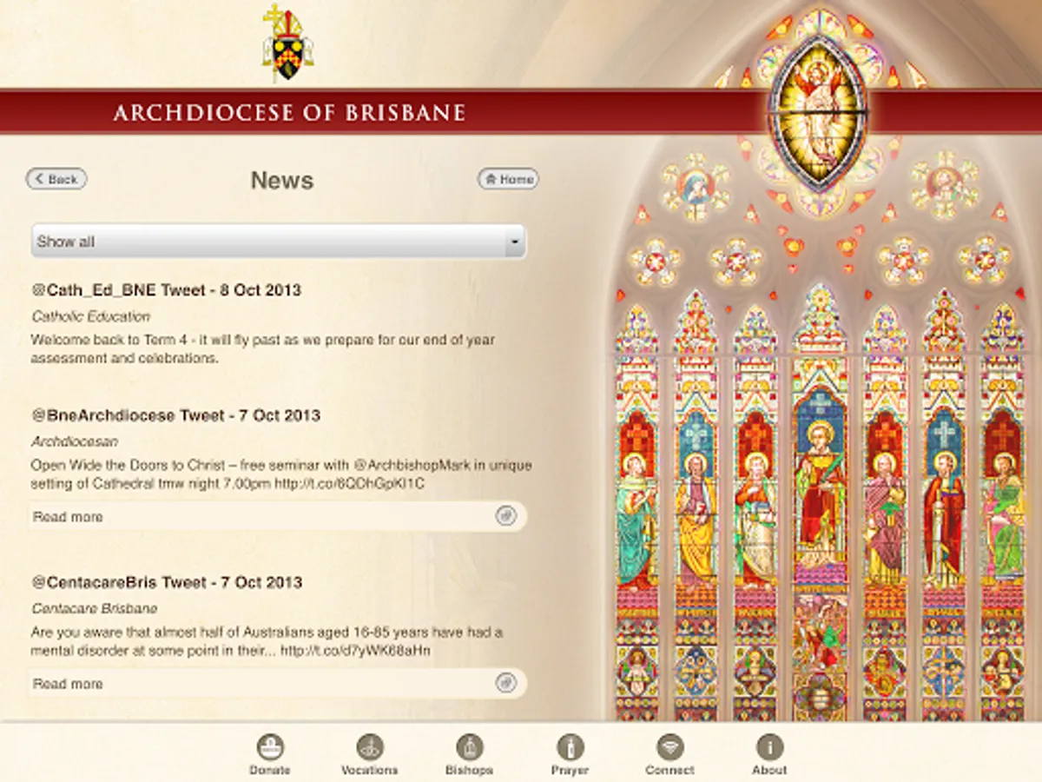Select the @Cath_Ed_BNE Tweet headline
Viewport: 1042px width, 782px height.
pyautogui.click(x=167, y=290)
